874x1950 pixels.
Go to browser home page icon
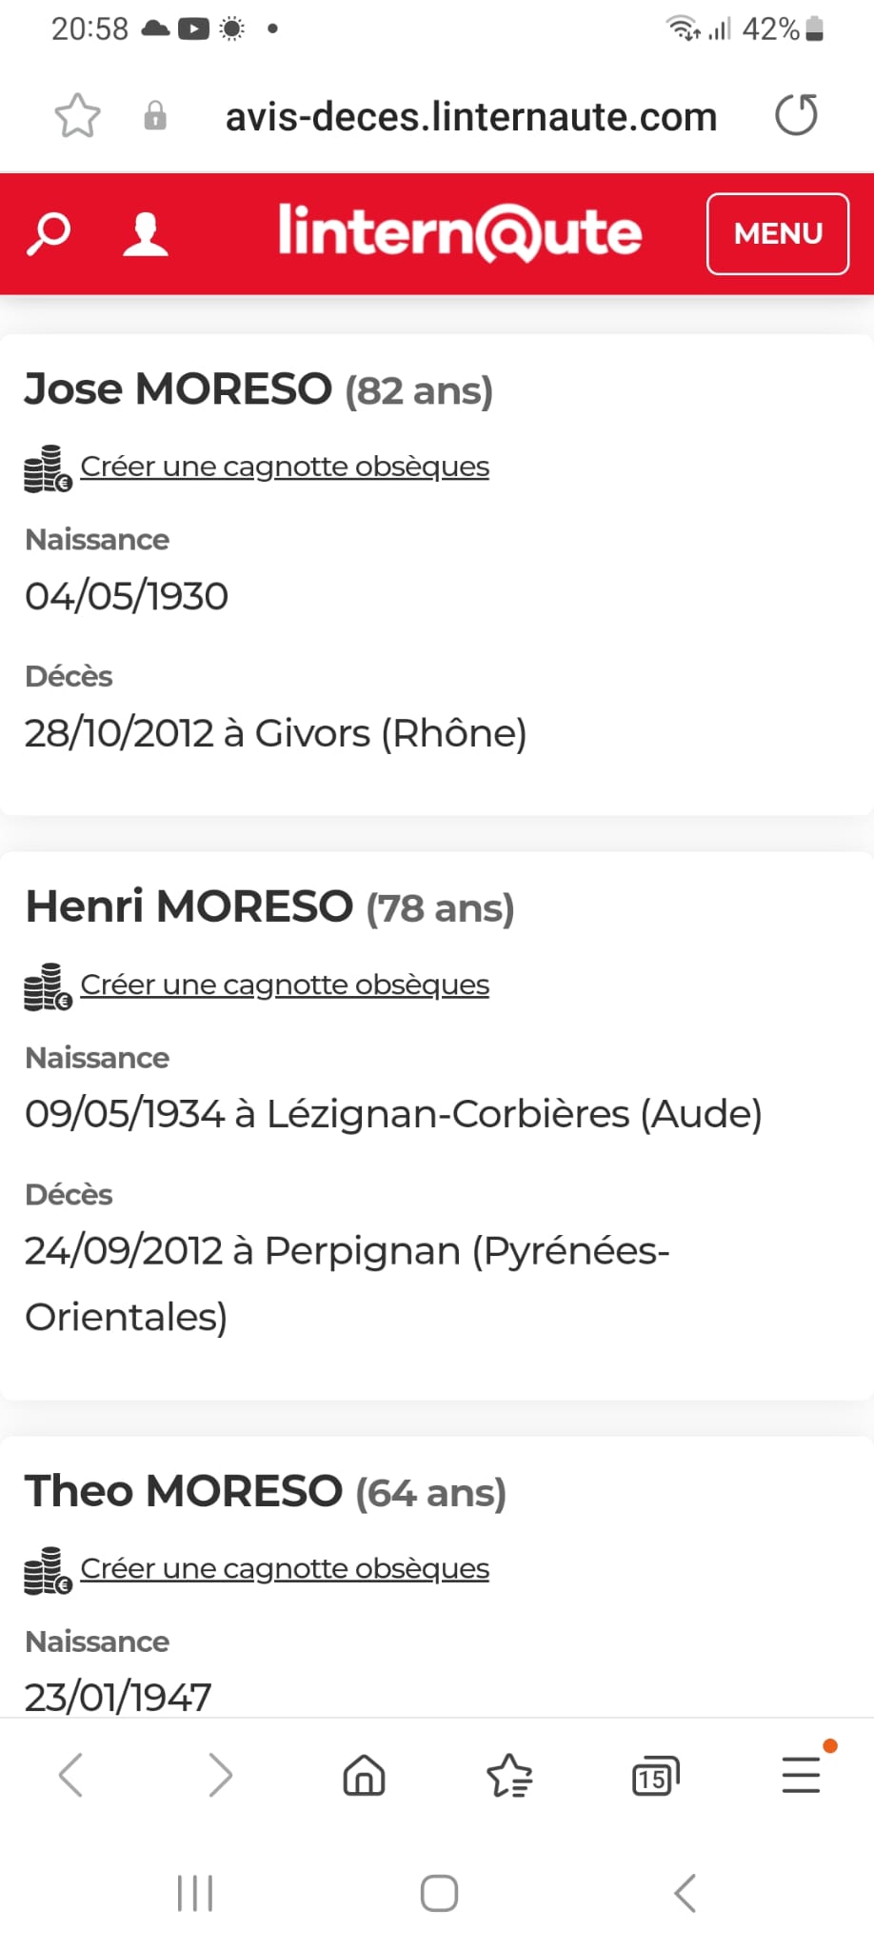[x=364, y=1776]
